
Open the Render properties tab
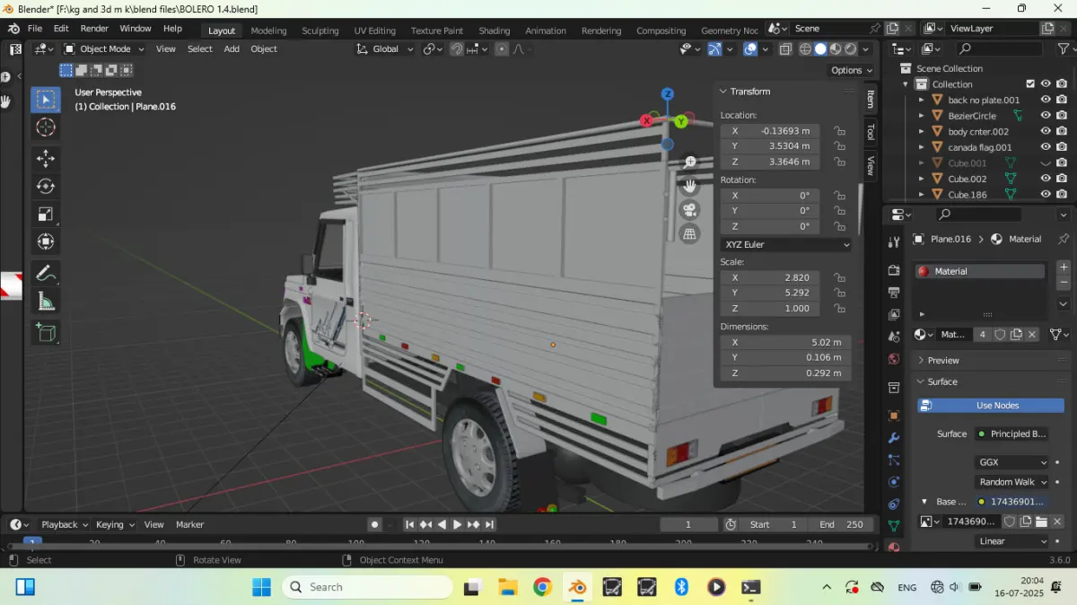point(894,270)
